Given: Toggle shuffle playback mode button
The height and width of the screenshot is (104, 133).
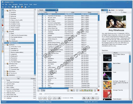Looking at the screenshot, I should point(84,98).
